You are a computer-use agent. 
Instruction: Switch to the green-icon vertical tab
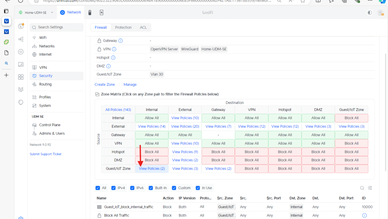click(6, 42)
